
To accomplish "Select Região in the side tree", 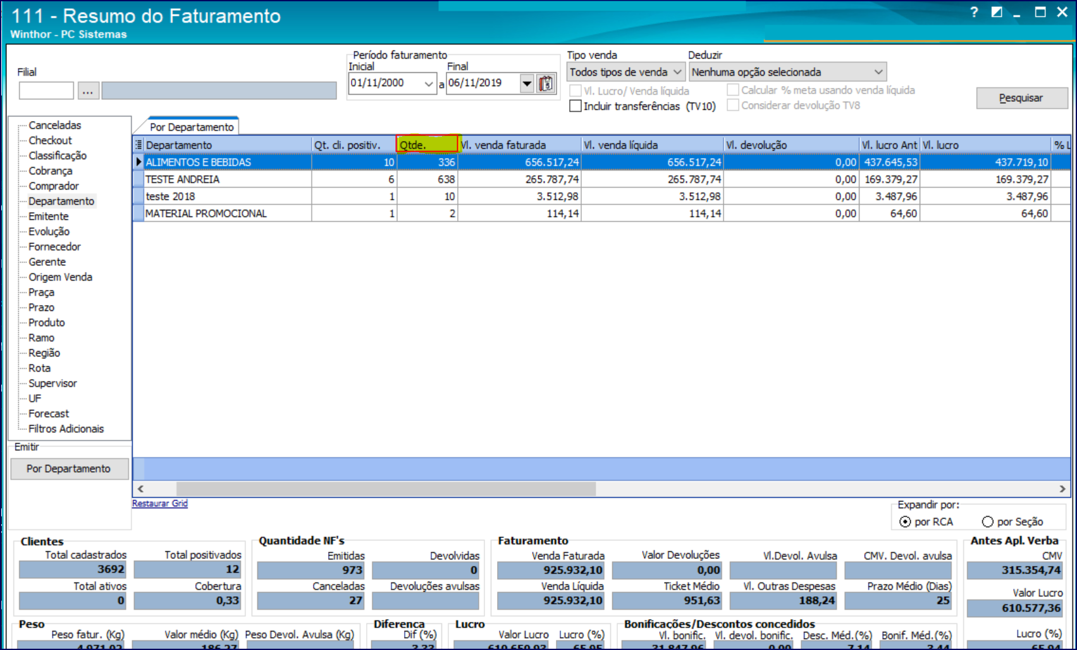I will pyautogui.click(x=44, y=353).
